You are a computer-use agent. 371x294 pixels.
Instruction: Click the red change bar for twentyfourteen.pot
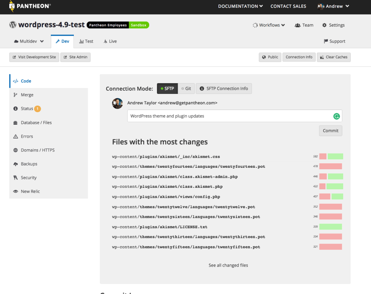[331, 166]
